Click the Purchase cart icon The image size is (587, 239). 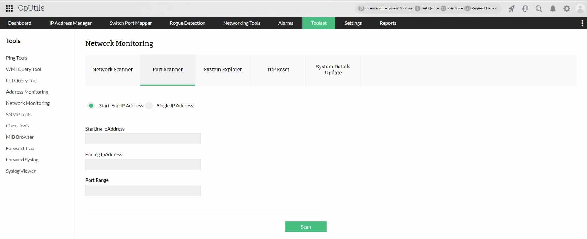point(443,9)
